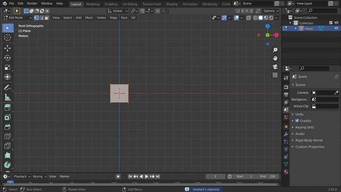Open Options dropdown

271,11
